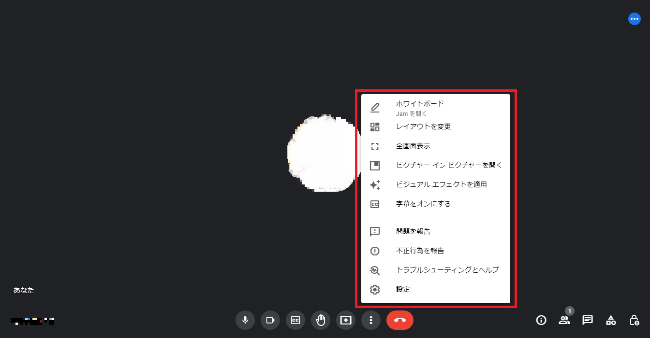
Task: Select ホワイトボード menu item
Action: pos(420,107)
